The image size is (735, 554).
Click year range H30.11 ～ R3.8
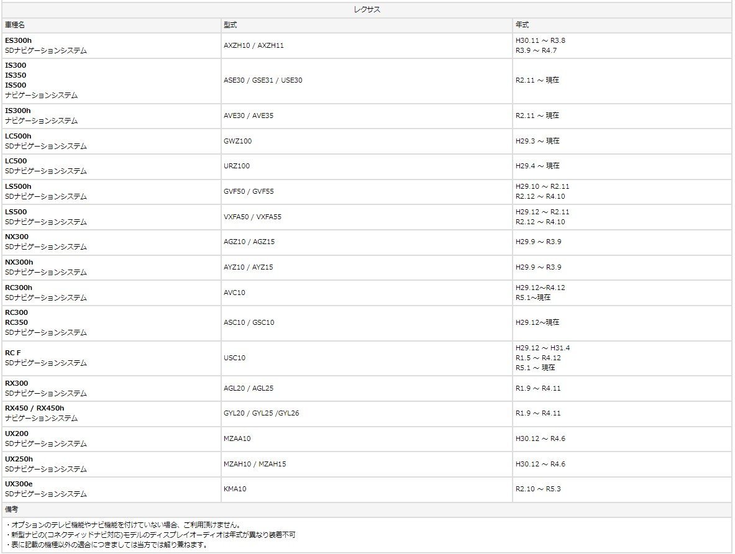click(x=541, y=41)
